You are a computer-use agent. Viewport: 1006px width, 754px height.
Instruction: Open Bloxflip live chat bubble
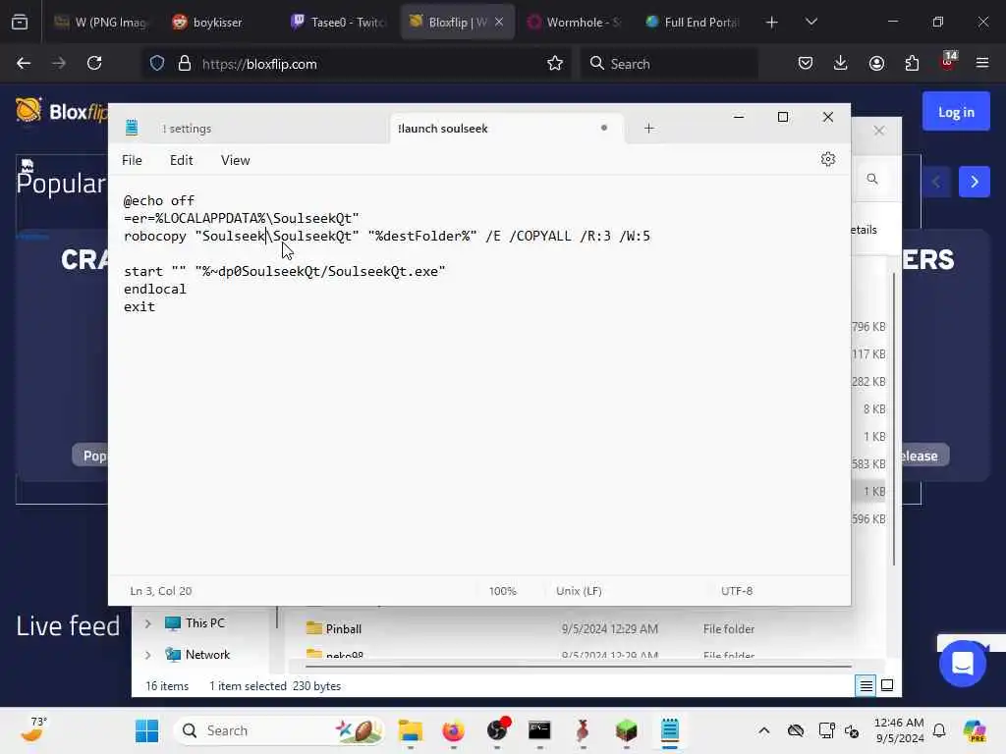click(x=963, y=663)
